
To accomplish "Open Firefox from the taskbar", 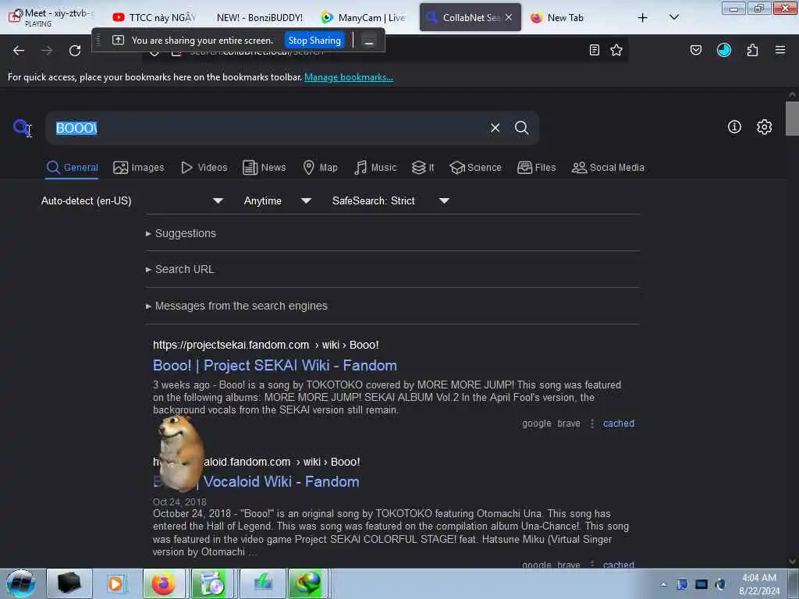I will (164, 583).
